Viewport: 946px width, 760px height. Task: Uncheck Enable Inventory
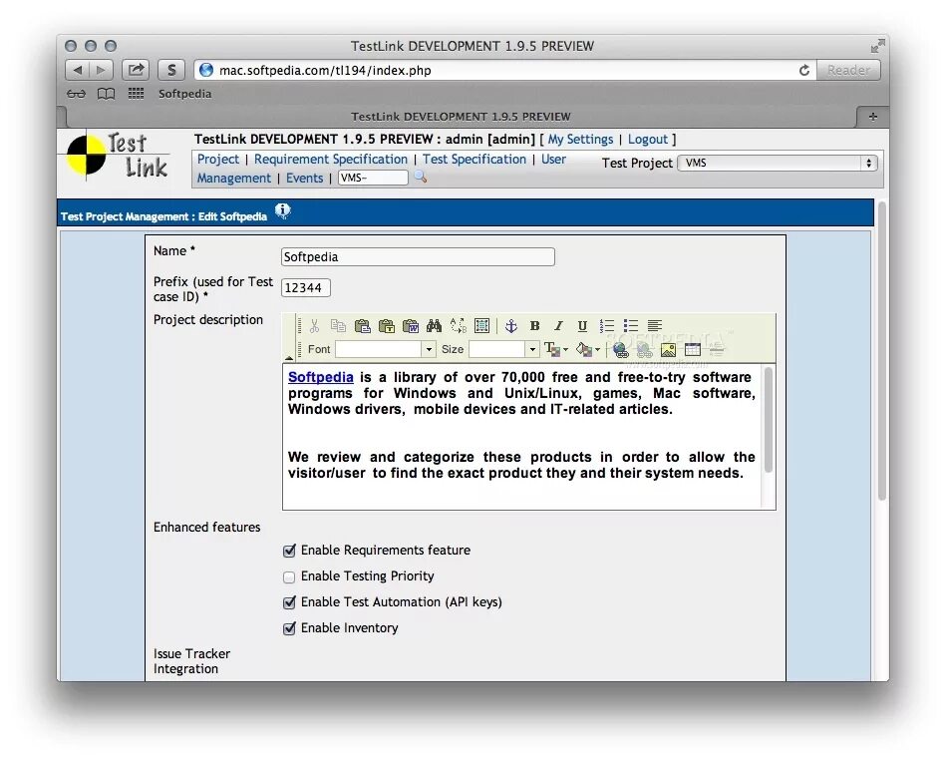click(289, 628)
